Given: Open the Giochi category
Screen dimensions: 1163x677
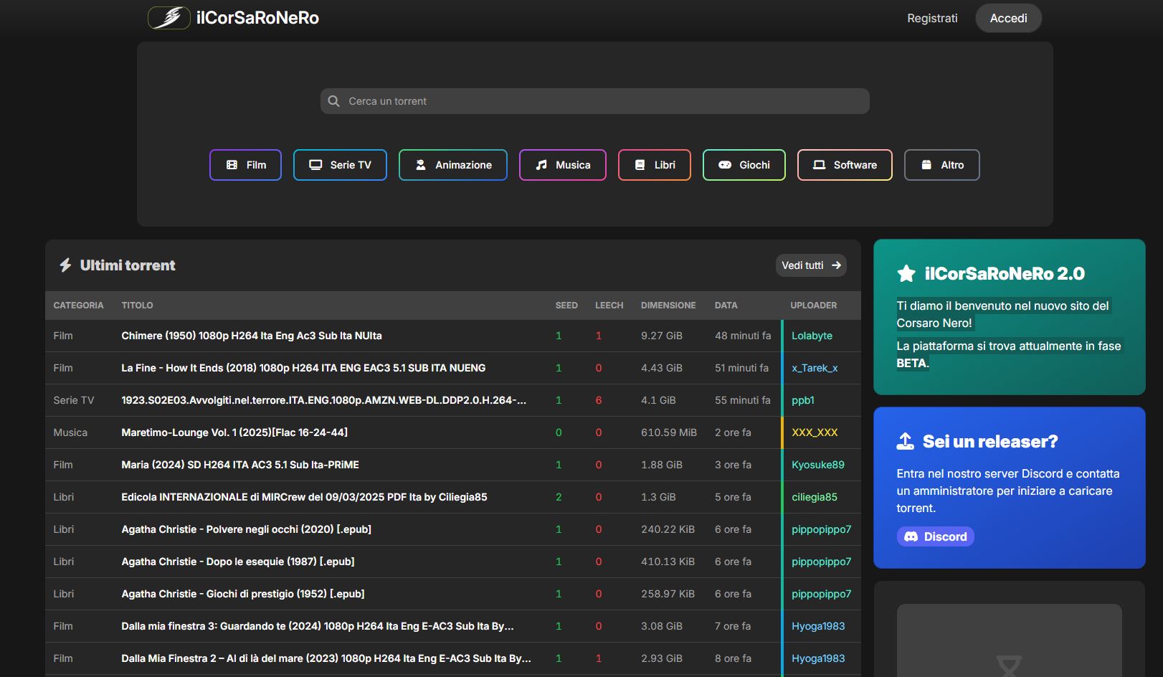Looking at the screenshot, I should coord(744,165).
